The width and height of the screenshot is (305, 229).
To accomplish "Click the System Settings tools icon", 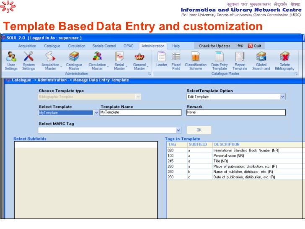I will 28,57.
